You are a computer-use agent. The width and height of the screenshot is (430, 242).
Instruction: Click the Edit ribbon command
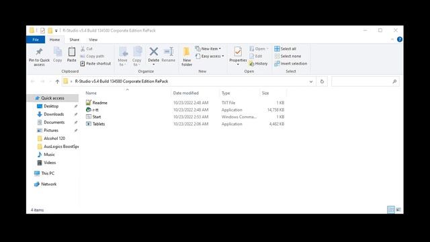(256, 56)
